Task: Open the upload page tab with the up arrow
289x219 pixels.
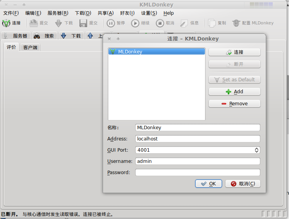Action: tap(95, 36)
